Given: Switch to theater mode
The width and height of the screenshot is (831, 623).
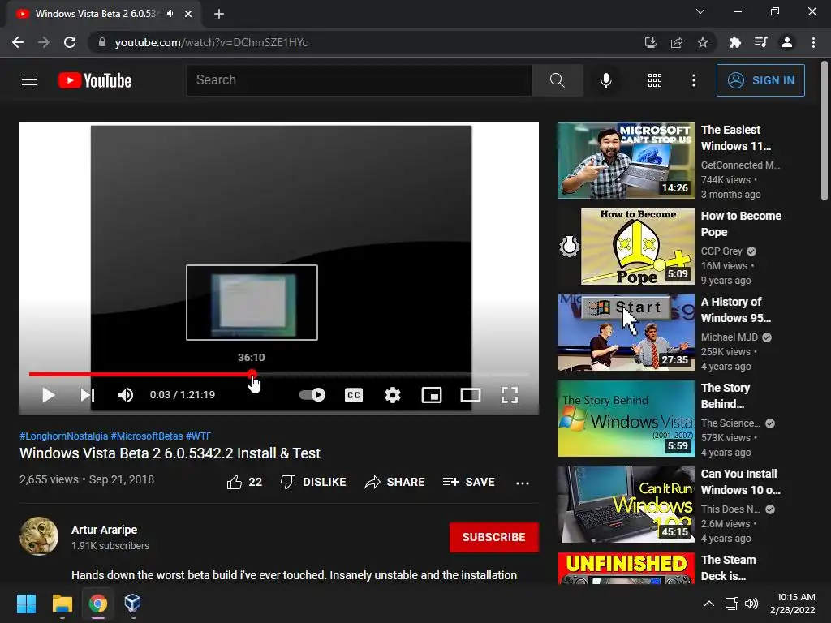Looking at the screenshot, I should (471, 395).
